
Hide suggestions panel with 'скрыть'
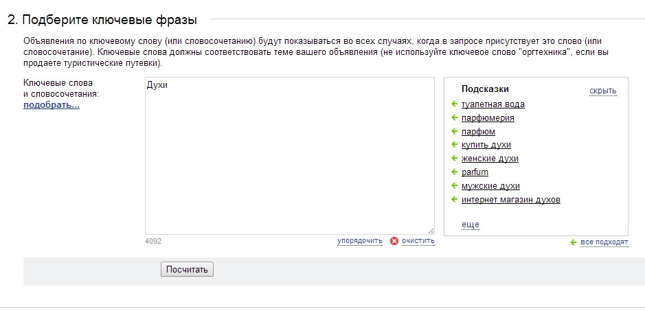(602, 91)
